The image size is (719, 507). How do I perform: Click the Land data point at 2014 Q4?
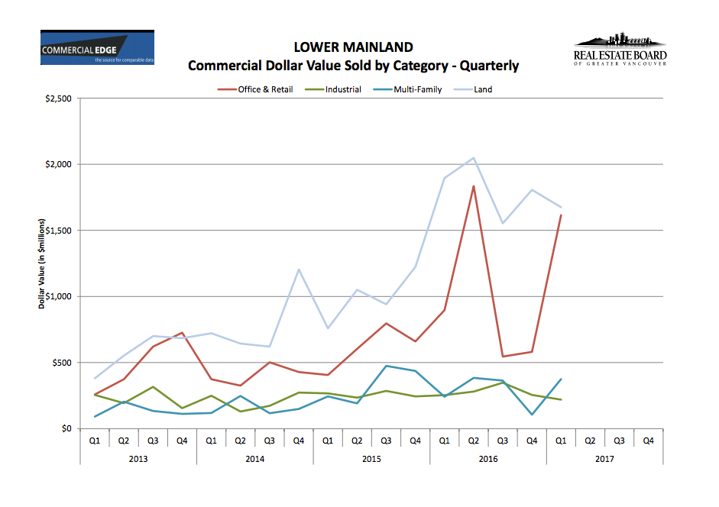299,270
